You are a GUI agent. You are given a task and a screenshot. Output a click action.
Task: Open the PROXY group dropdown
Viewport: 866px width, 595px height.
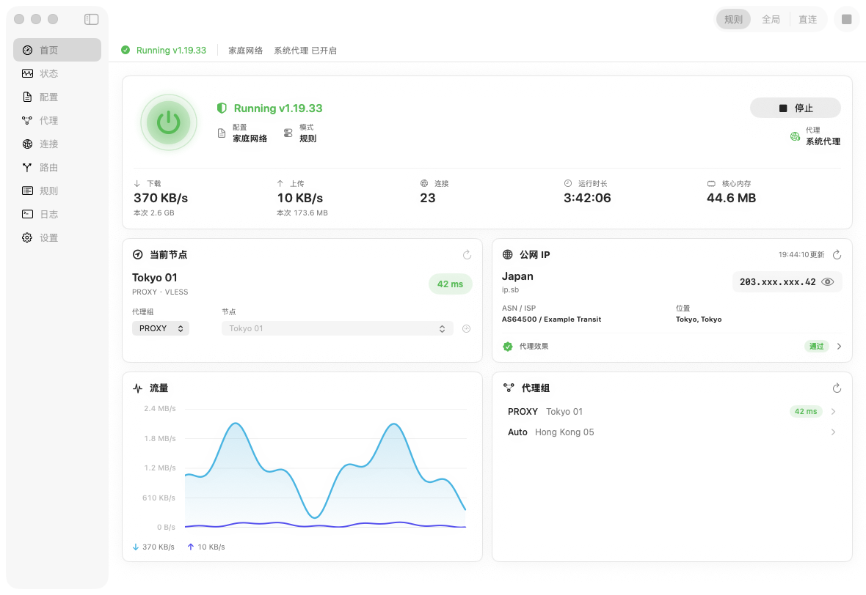(x=161, y=329)
